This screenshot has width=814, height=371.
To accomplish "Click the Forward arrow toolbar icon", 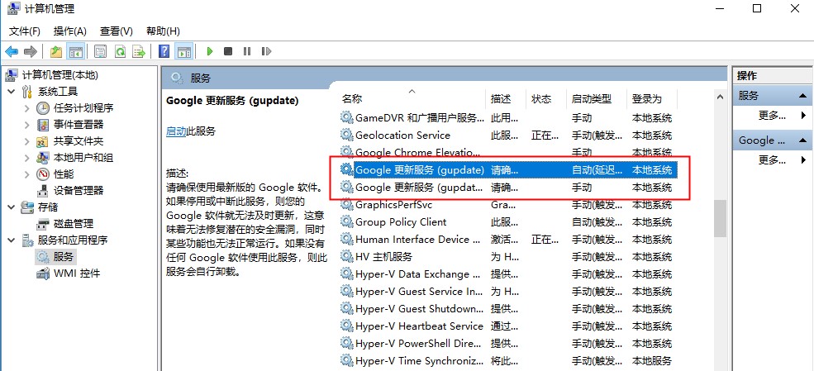I will pyautogui.click(x=31, y=51).
